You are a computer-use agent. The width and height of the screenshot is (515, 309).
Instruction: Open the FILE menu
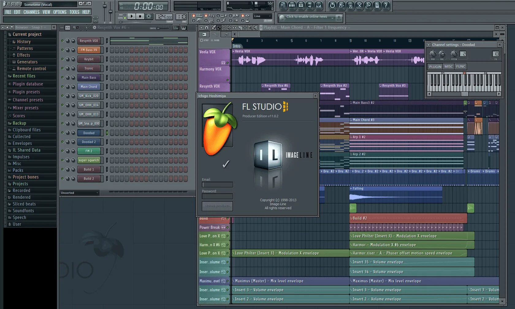click(8, 12)
